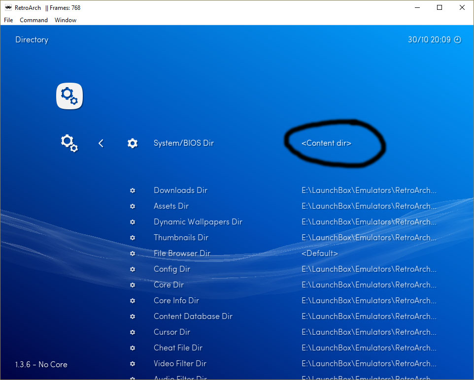This screenshot has height=380, width=474.
Task: Click the gear icon beside Thumbnails Dir
Action: click(x=133, y=238)
